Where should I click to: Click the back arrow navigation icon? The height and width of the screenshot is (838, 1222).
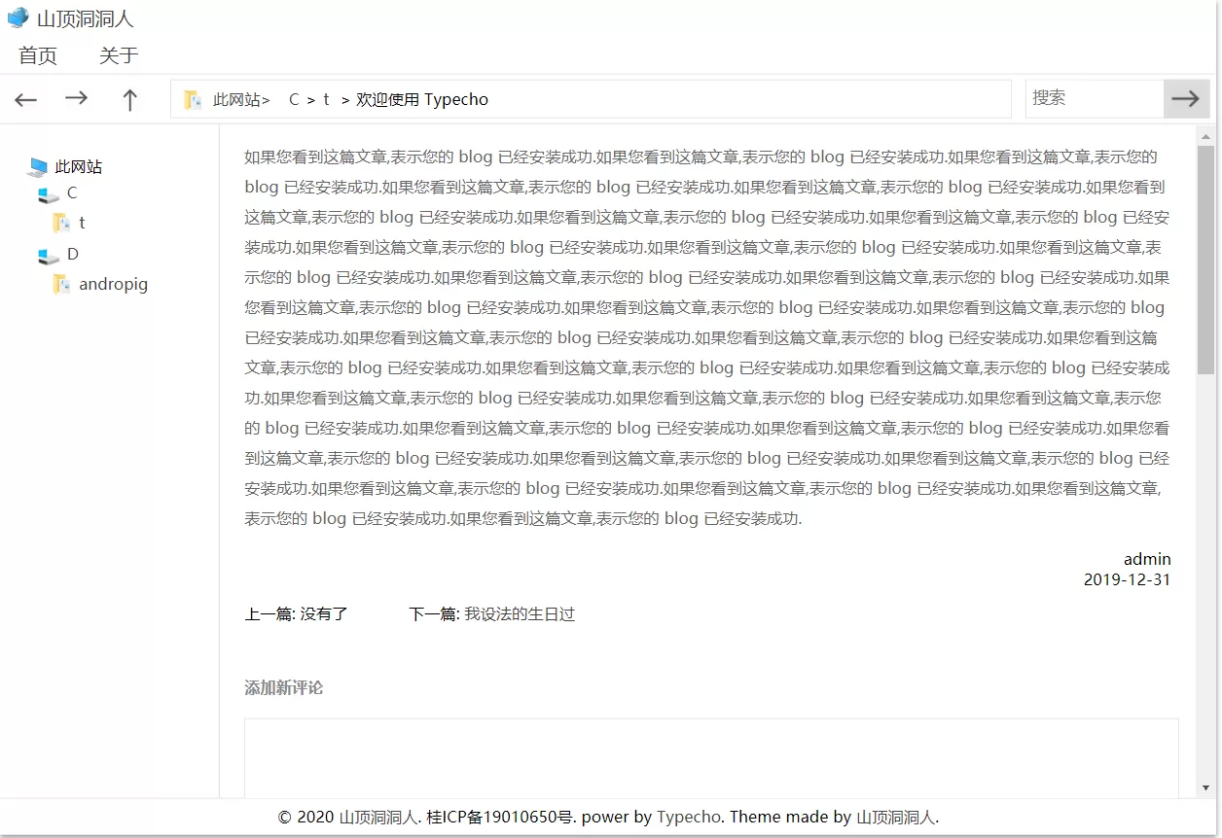(25, 99)
